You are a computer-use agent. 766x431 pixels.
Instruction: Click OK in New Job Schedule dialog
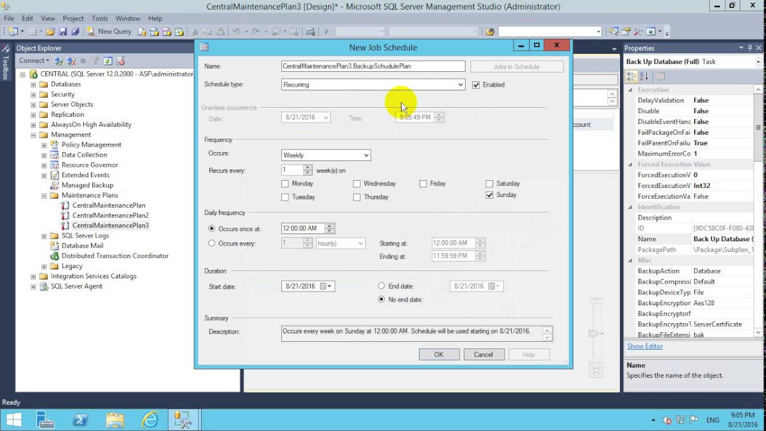coord(439,354)
